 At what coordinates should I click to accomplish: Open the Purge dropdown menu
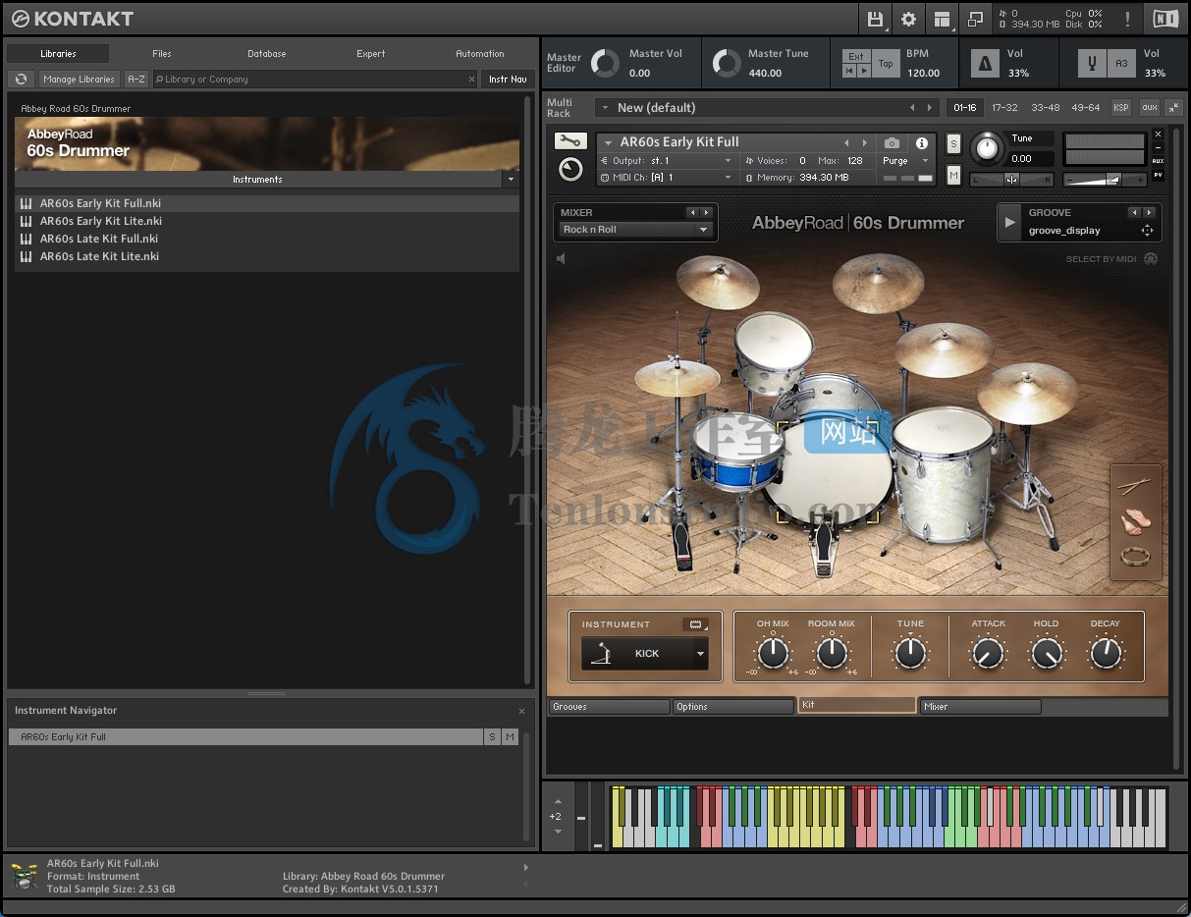tap(905, 160)
